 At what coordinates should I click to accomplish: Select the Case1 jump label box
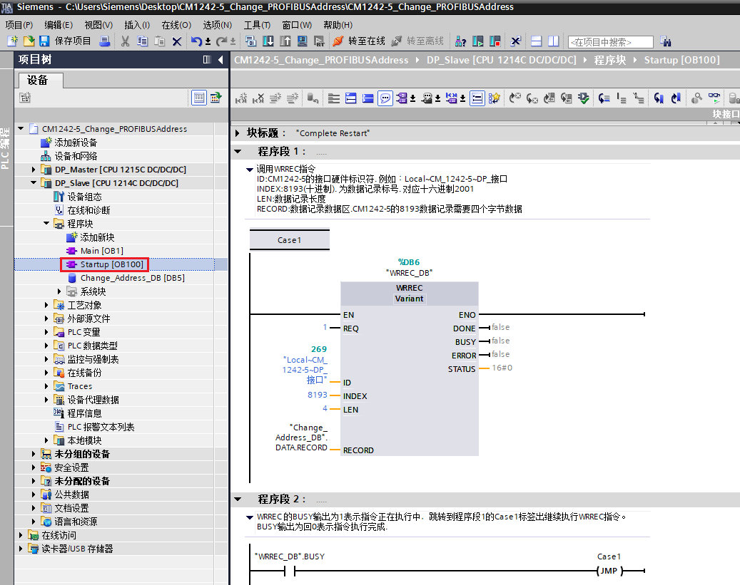pos(289,239)
